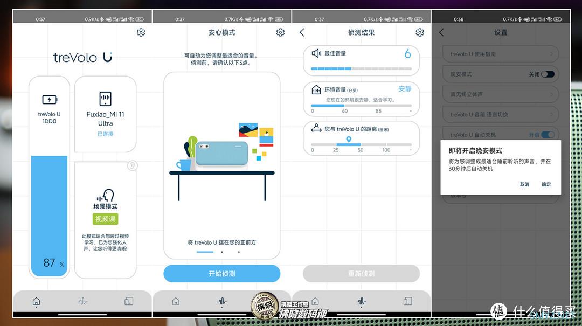Open the 真无线立体声 setting row
582x326 pixels.
pos(501,94)
